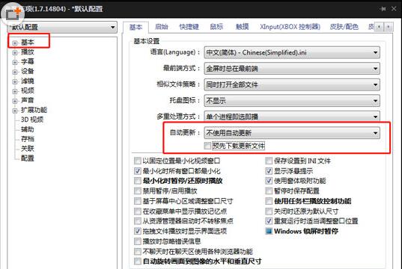Expand the 视频 tree node
402x269 pixels.
click(x=15, y=91)
